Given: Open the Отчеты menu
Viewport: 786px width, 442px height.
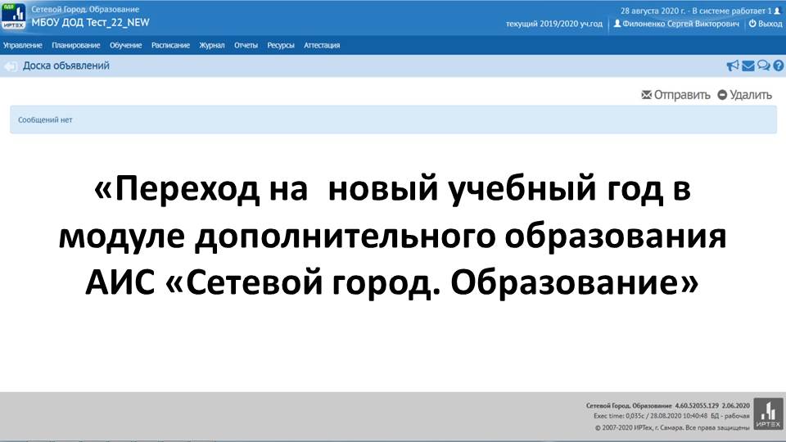Looking at the screenshot, I should [x=246, y=45].
